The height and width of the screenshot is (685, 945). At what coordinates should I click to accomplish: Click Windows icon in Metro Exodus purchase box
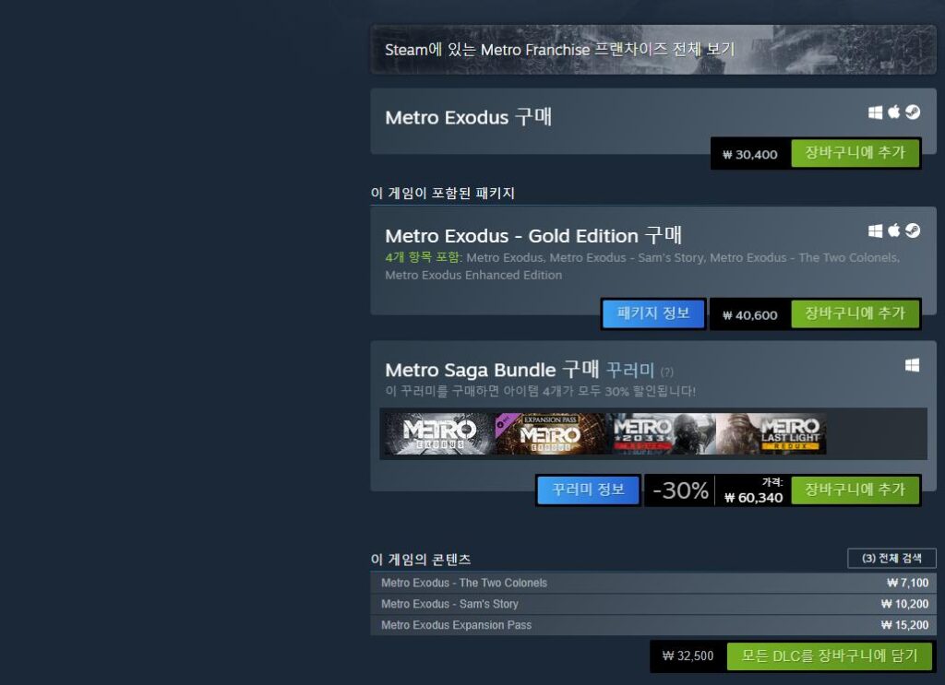875,112
